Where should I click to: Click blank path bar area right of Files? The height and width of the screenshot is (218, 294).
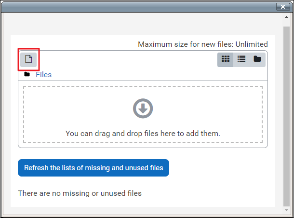[x=159, y=75]
